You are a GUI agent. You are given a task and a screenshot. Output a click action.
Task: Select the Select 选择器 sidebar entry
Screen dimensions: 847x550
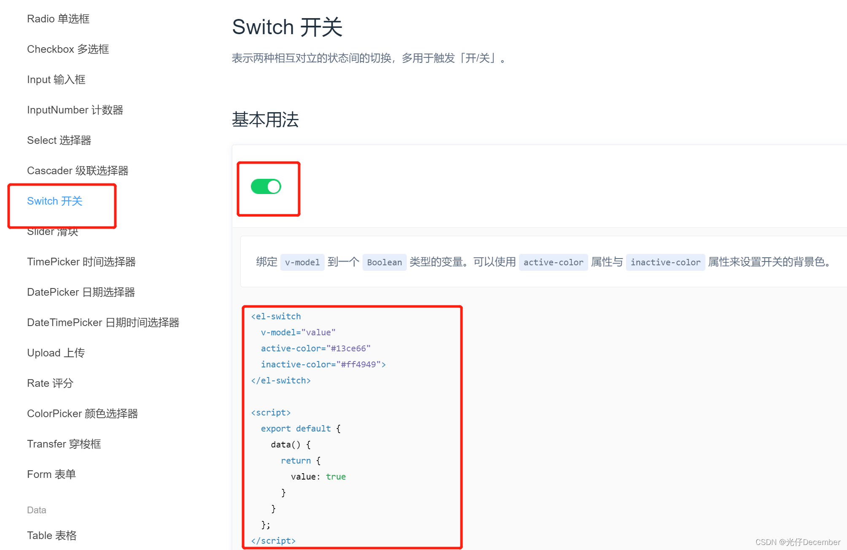[59, 140]
